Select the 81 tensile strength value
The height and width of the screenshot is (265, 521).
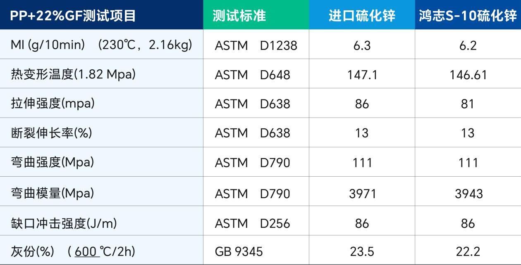(468, 104)
